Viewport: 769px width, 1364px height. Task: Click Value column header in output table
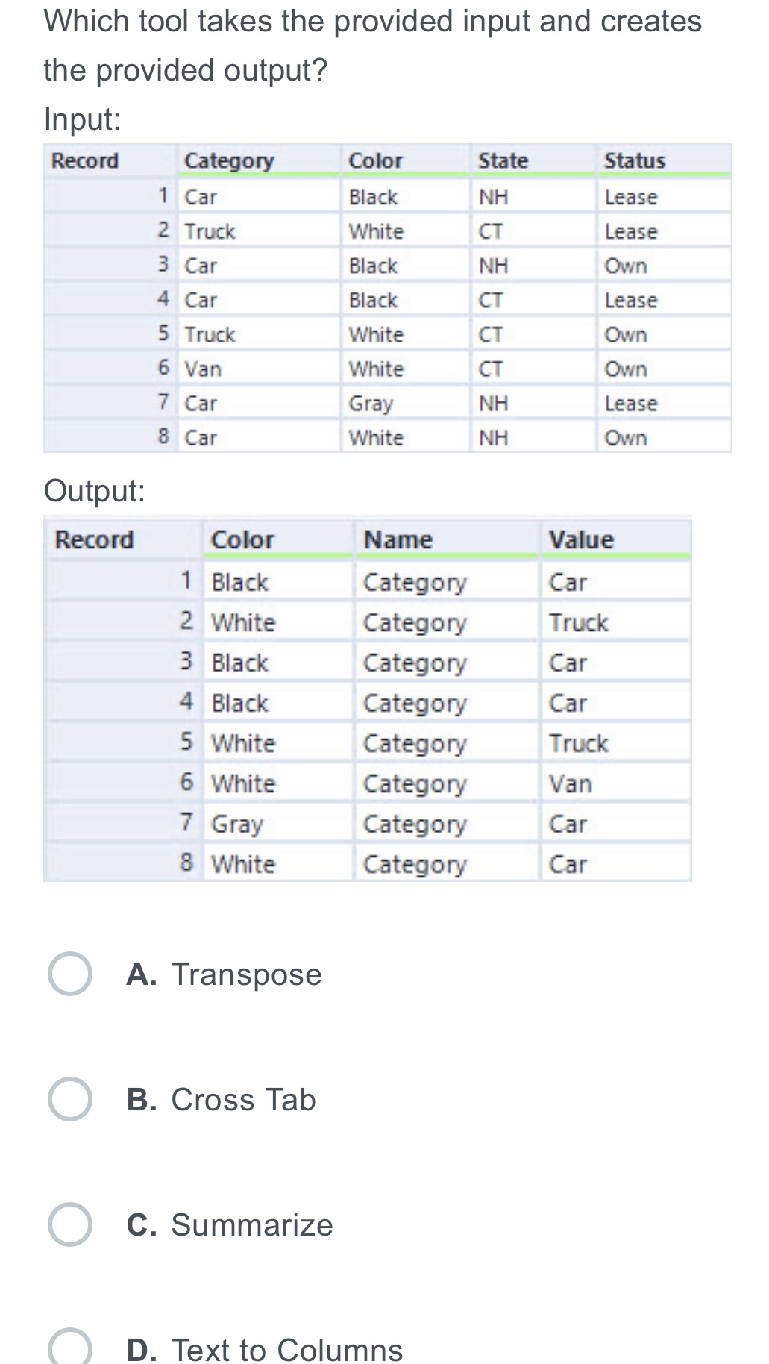[x=581, y=539]
